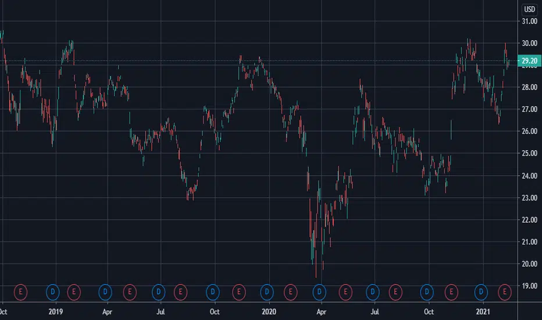542x320 pixels.
Task: Click the dividend marker above the 2020 label
Action: (x=266, y=292)
